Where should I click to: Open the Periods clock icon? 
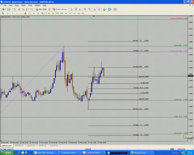[x=109, y=9]
